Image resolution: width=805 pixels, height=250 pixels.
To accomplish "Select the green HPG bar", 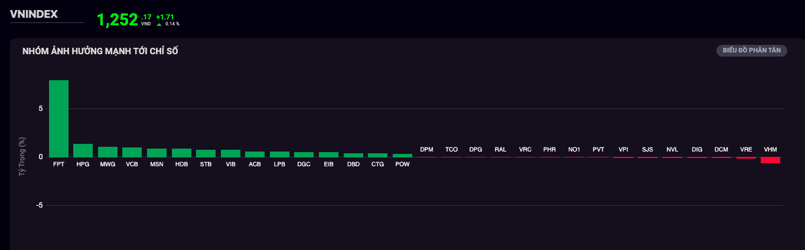I will pos(83,150).
